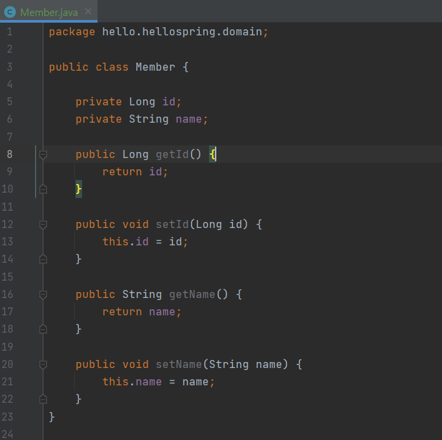
Task: Click the 'Long' type on line 5
Action: click(x=142, y=102)
